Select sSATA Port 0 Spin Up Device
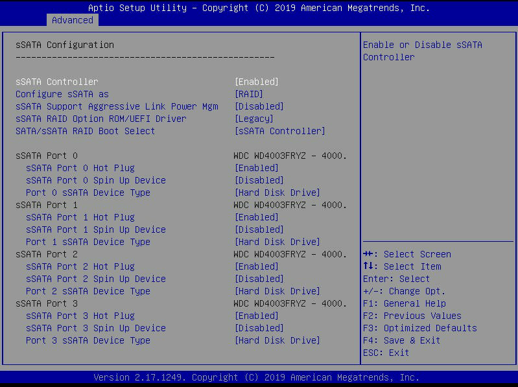The image size is (518, 387). (95, 180)
